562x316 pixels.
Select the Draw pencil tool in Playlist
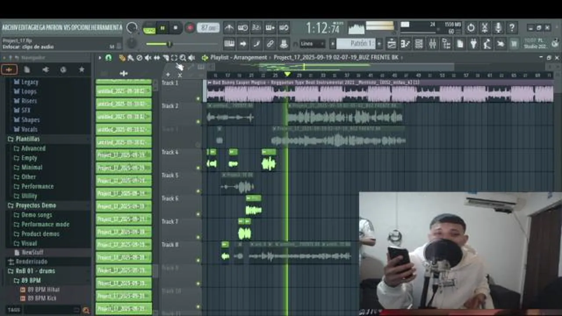point(122,58)
